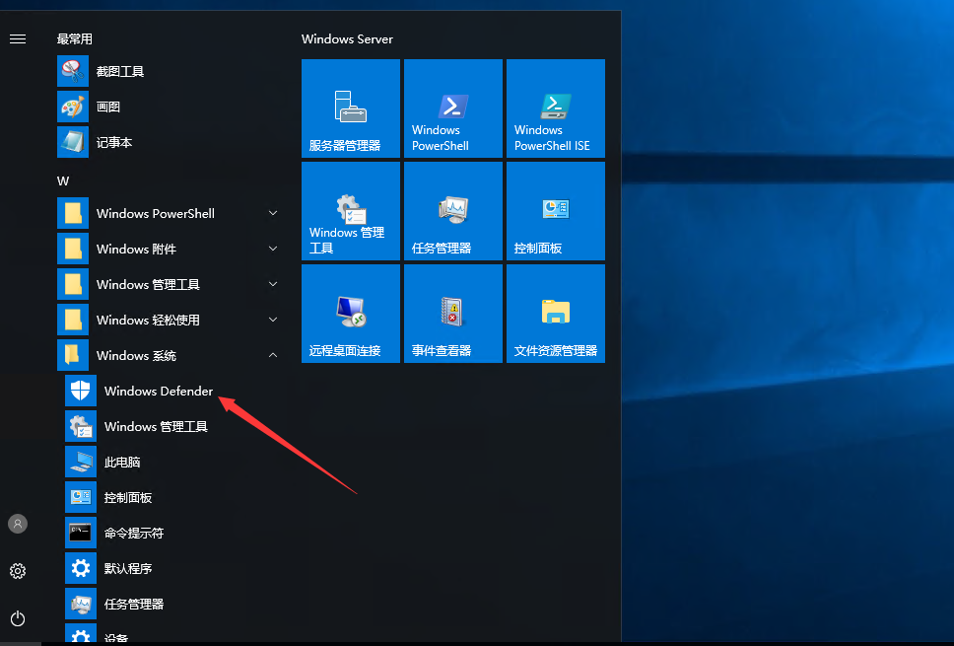This screenshot has height=646, width=954.
Task: Click the Windows 轻松使用 folder label
Action: [148, 321]
